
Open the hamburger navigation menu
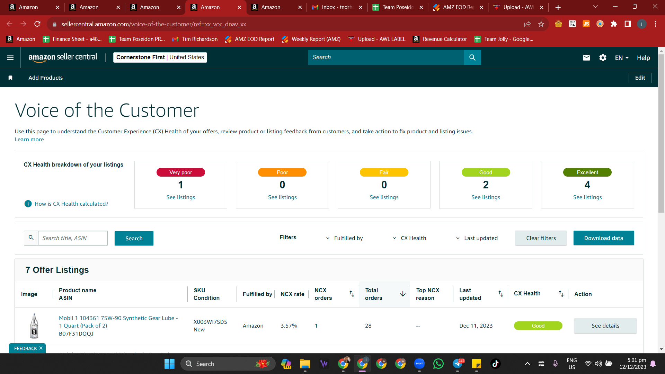(x=10, y=57)
